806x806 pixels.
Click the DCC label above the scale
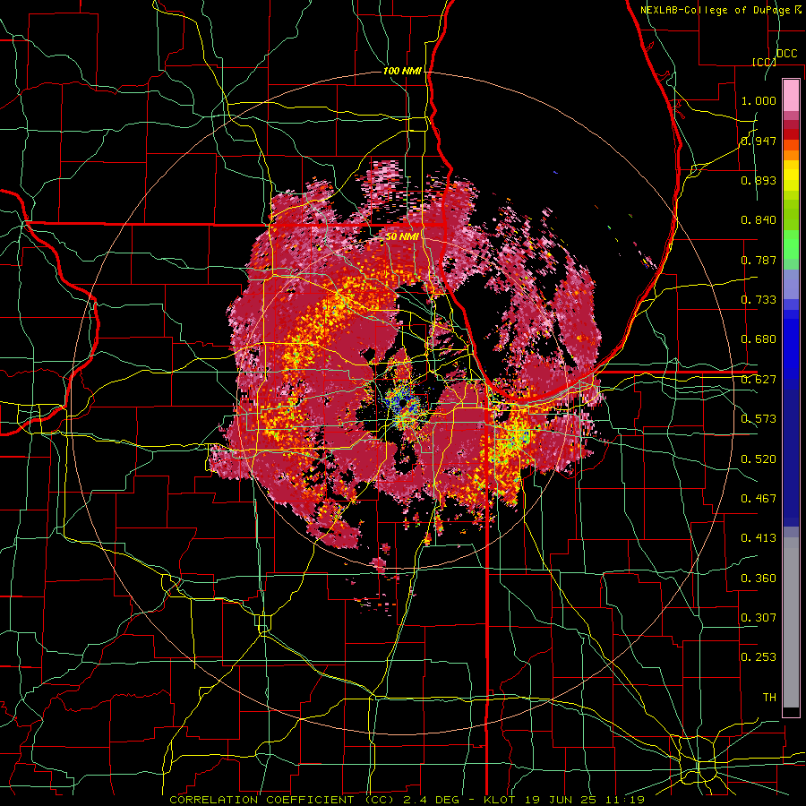(x=786, y=54)
